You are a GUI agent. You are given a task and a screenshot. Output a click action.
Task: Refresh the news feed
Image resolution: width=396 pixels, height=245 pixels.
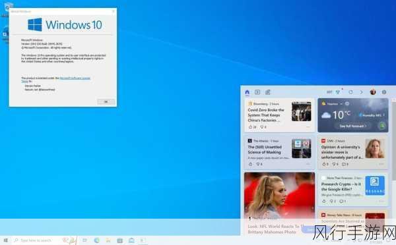pos(350,92)
